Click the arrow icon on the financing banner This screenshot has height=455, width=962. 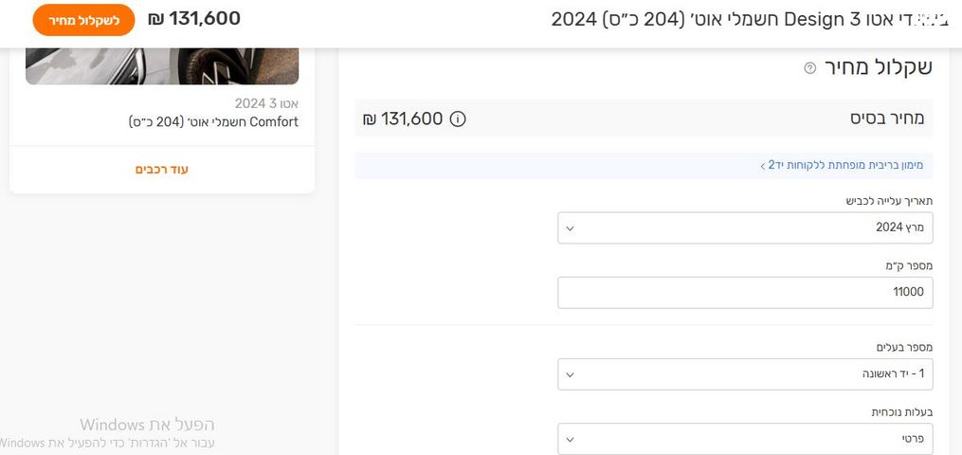(762, 166)
